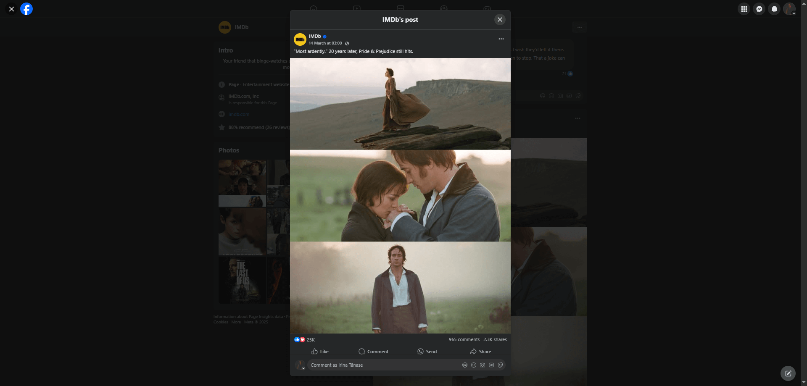Open the notifications bell
This screenshot has height=386, width=807.
(774, 9)
